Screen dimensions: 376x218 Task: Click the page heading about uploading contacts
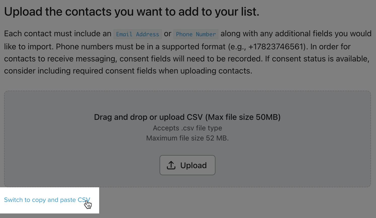(132, 12)
